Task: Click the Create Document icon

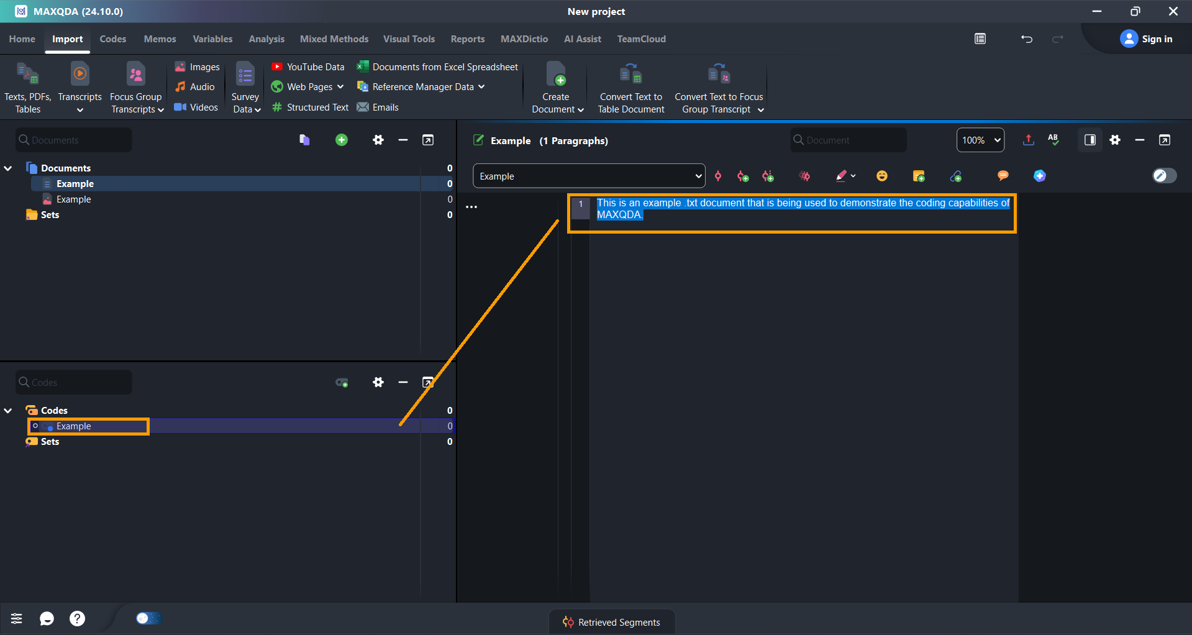Action: 556,75
